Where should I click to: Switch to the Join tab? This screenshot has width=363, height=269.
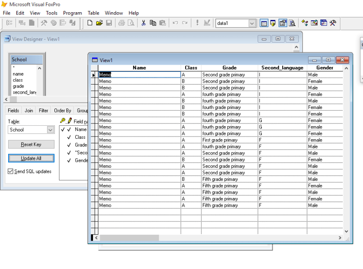(29, 110)
